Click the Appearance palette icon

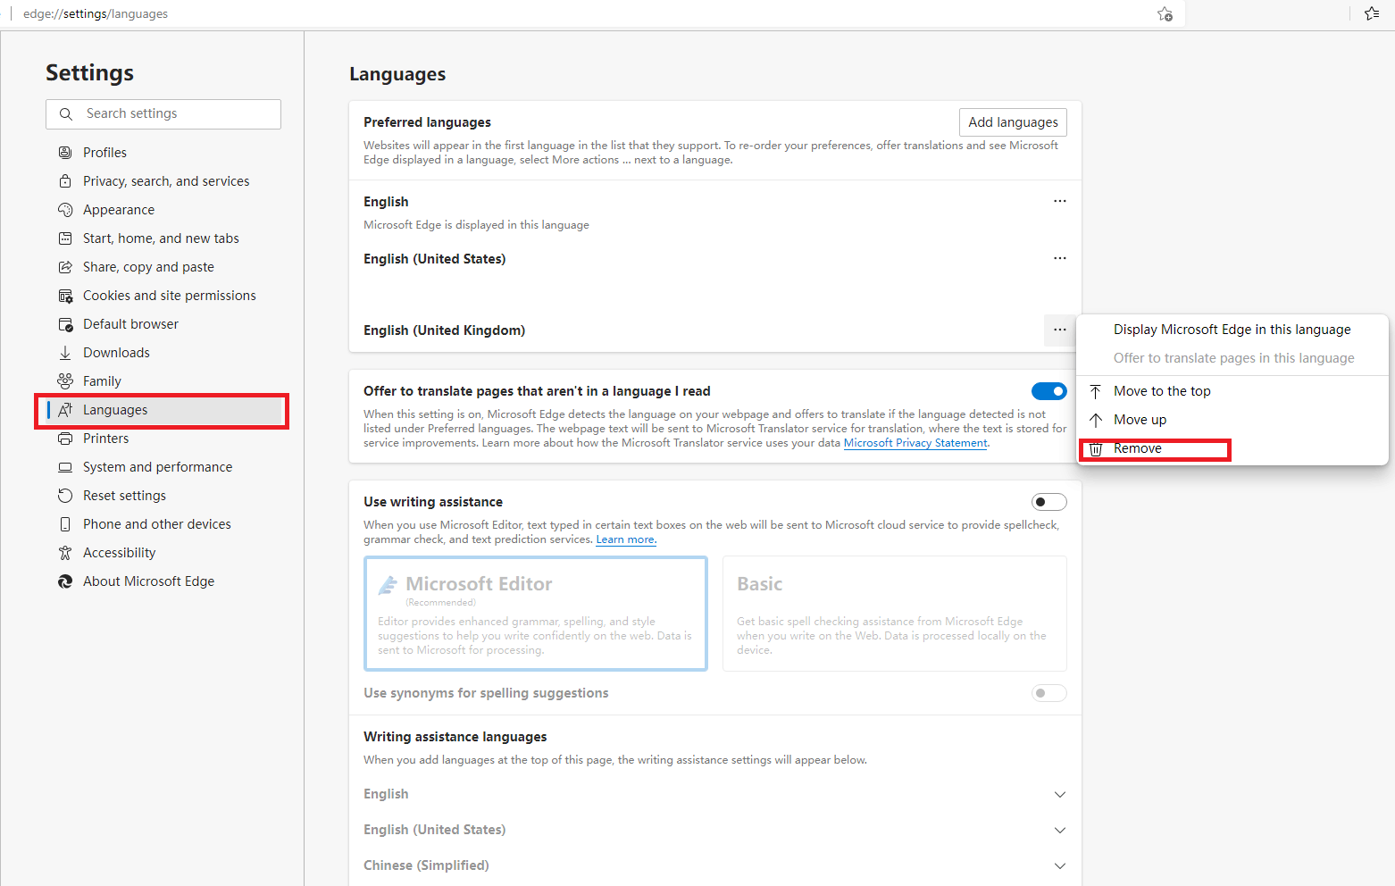click(x=65, y=210)
